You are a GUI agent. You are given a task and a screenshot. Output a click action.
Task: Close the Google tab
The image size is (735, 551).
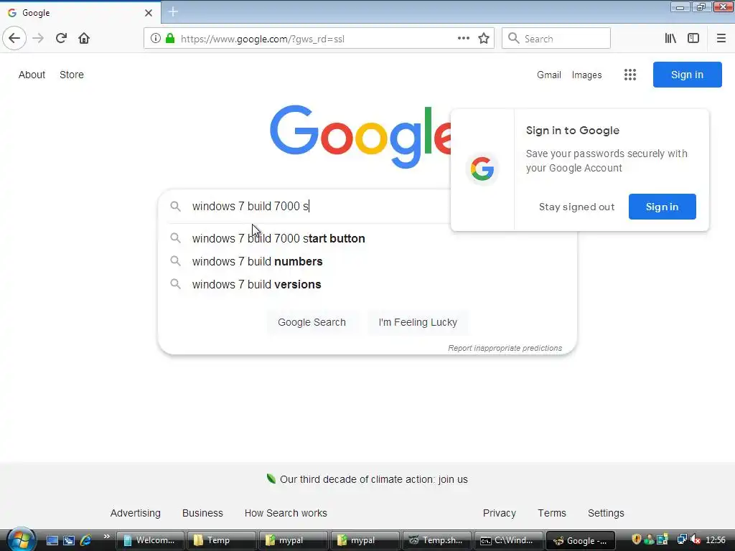click(148, 13)
